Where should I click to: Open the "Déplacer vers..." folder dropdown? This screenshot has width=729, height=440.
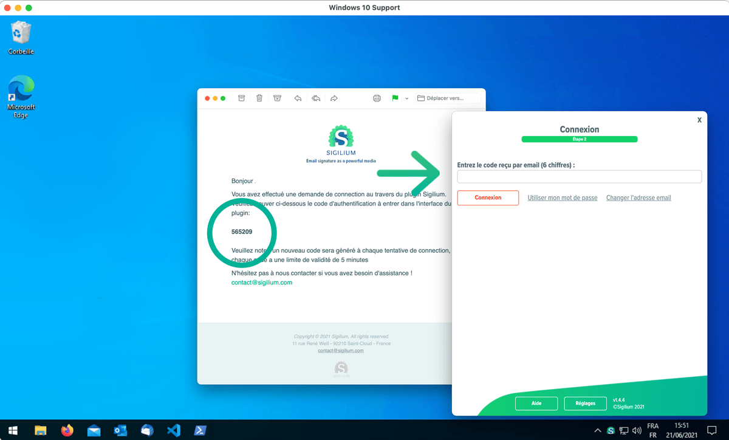pyautogui.click(x=448, y=98)
